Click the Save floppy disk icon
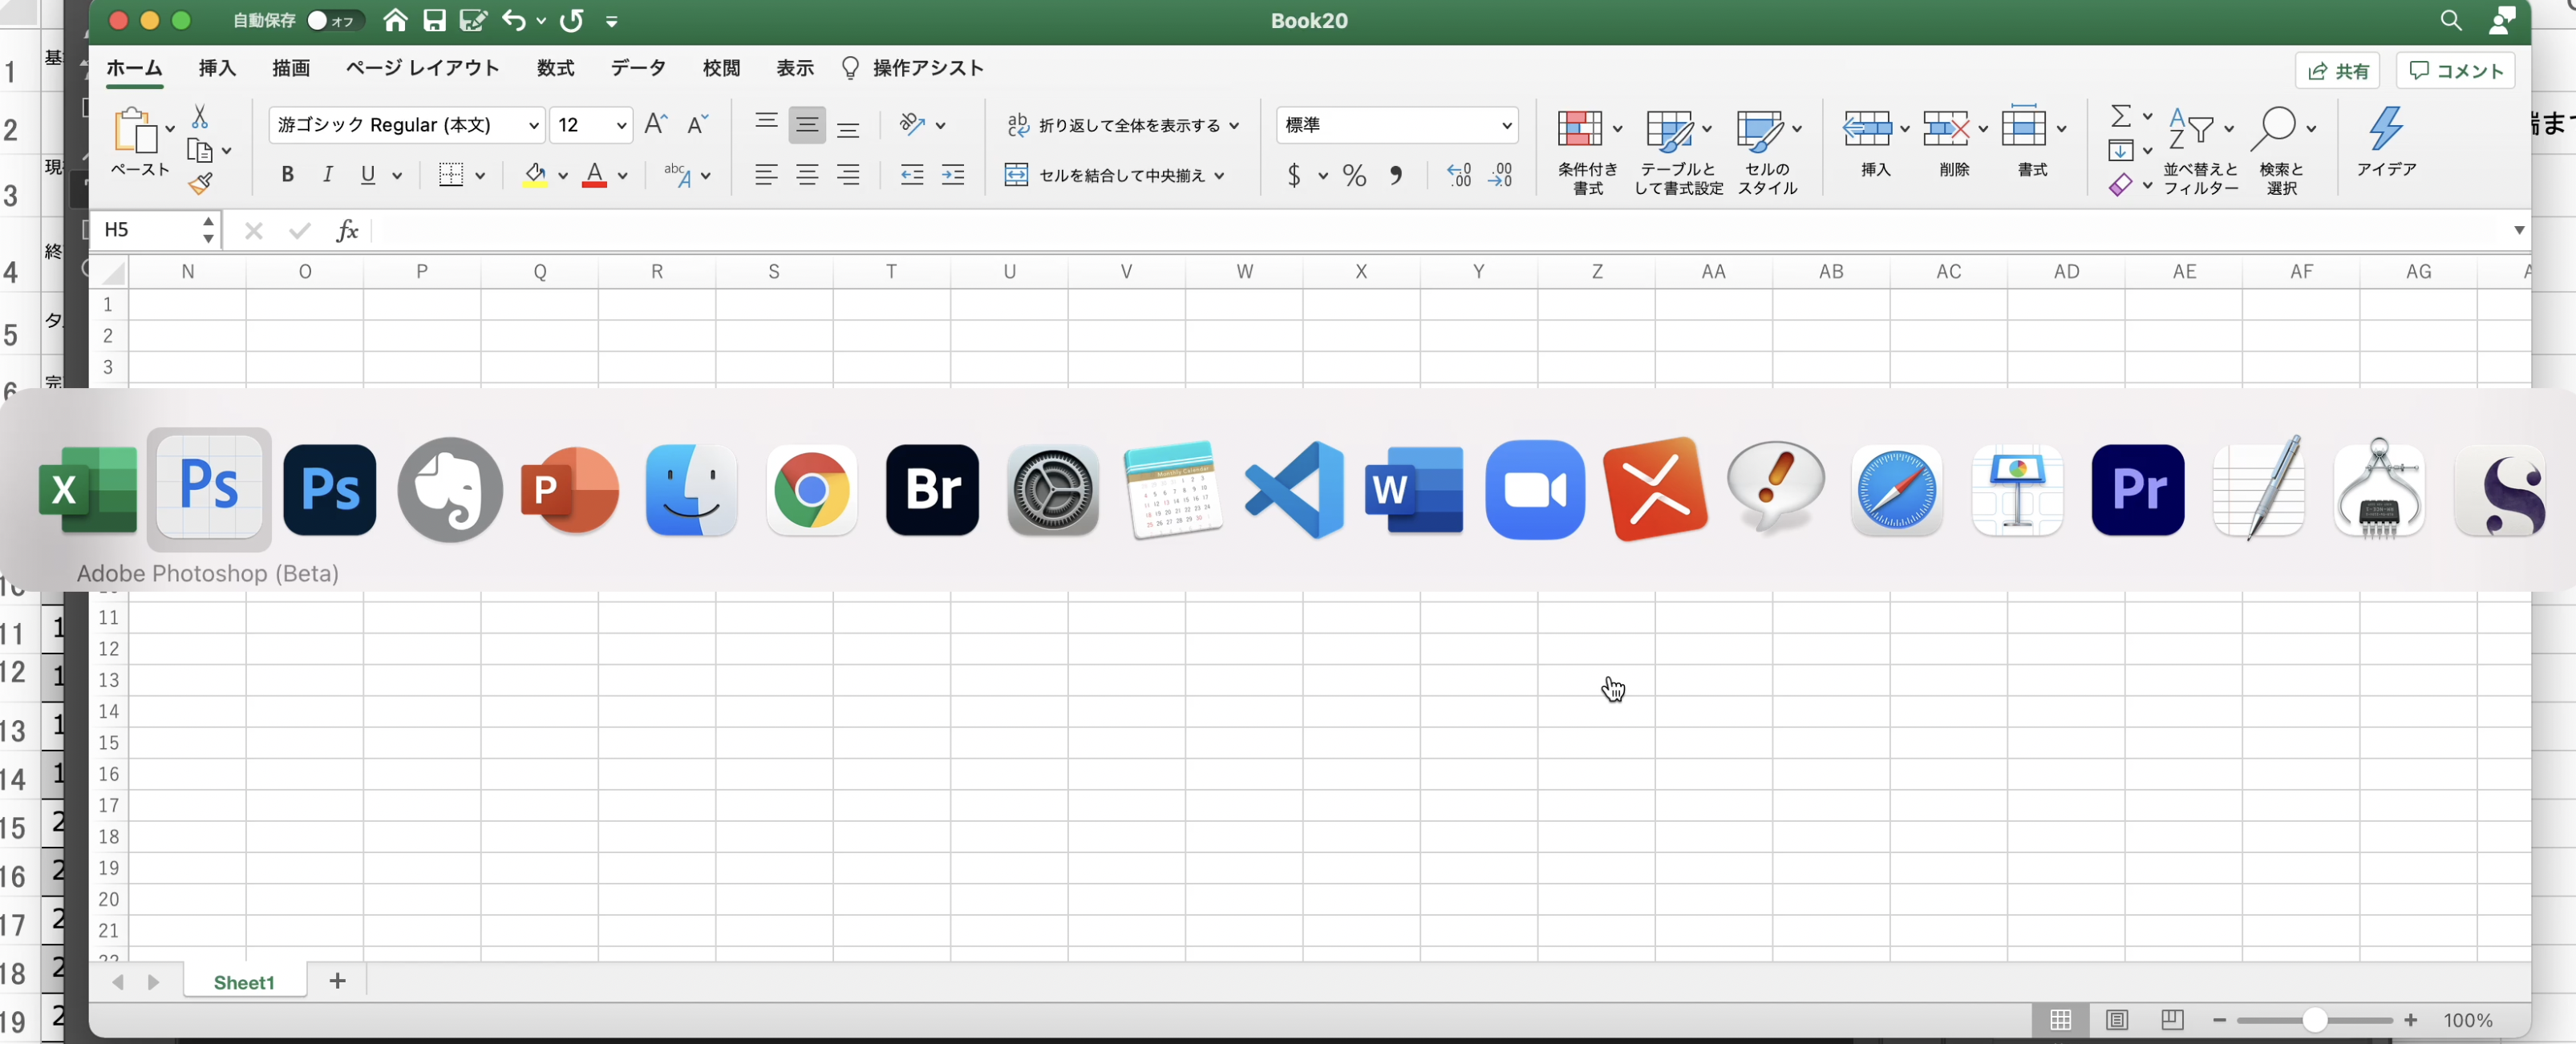Image resolution: width=2576 pixels, height=1044 pixels. 434,20
